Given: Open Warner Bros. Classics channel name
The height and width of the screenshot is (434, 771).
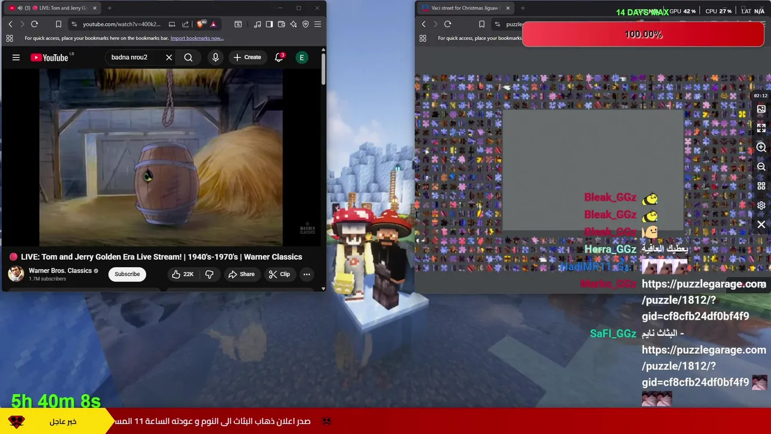Looking at the screenshot, I should pyautogui.click(x=60, y=271).
